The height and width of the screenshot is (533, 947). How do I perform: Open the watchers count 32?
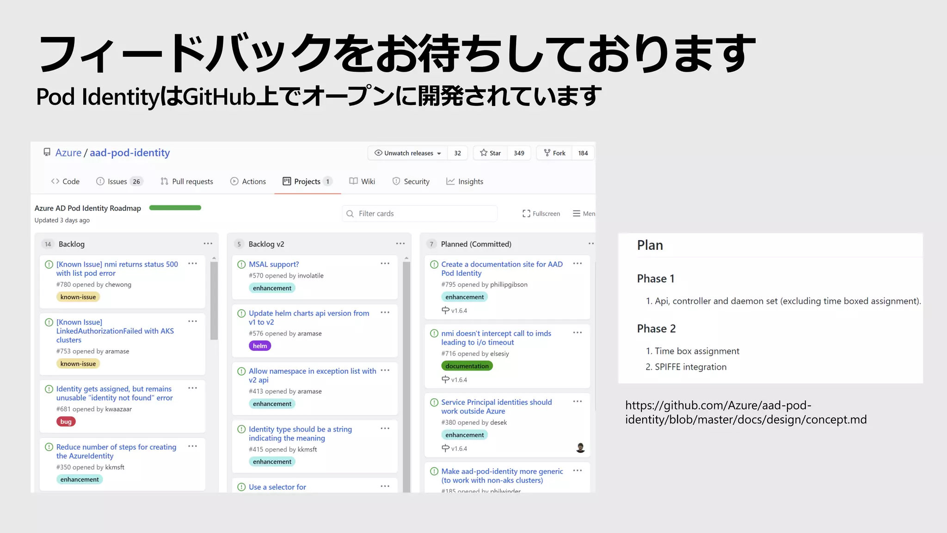[457, 153]
